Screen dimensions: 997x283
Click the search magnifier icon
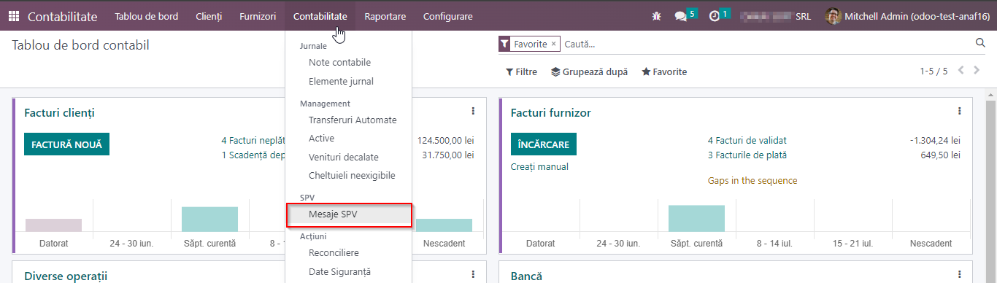980,44
